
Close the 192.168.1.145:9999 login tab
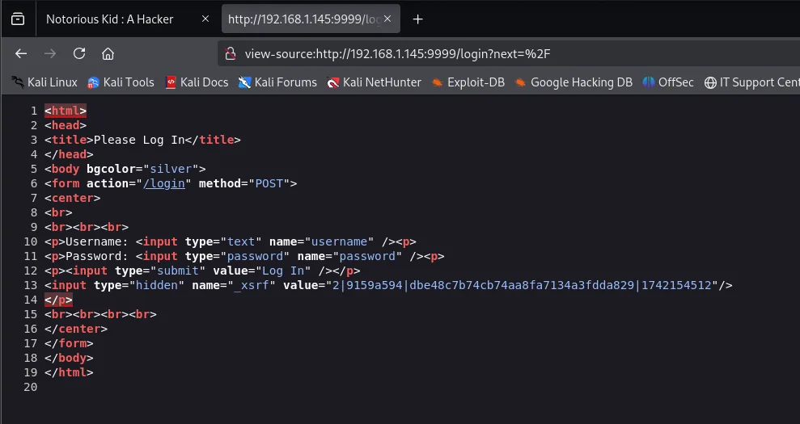coord(387,19)
